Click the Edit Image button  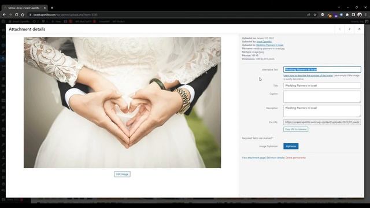pyautogui.click(x=122, y=174)
